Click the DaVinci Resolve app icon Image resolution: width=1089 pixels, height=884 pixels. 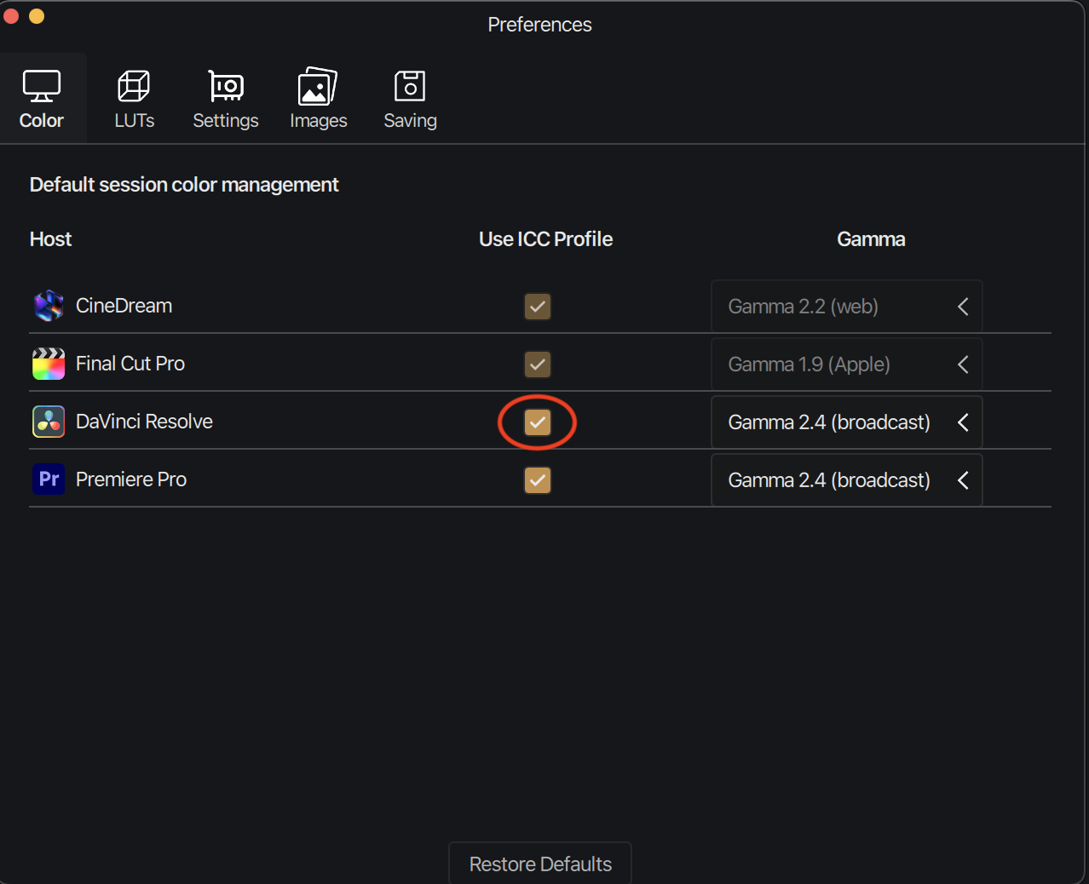[x=49, y=422]
